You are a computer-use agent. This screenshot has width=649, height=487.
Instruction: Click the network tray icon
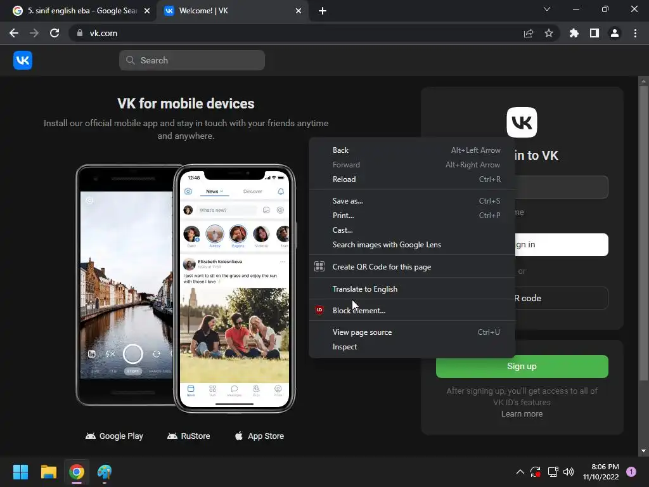(x=553, y=472)
